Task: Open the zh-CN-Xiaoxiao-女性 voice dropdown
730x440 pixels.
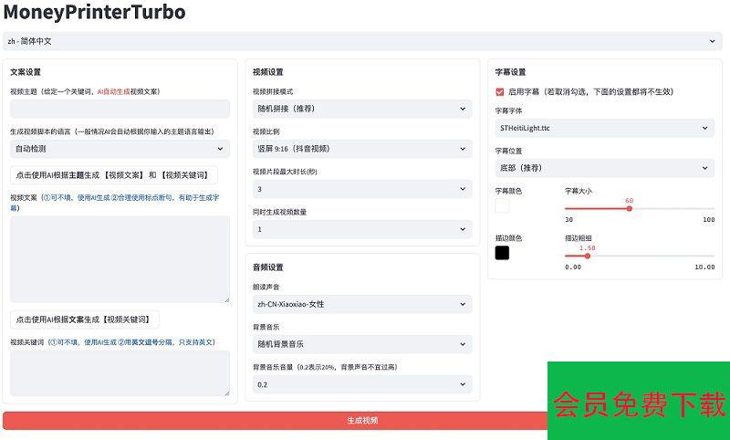Action: 362,304
